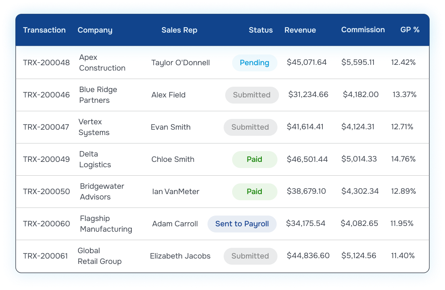Open transaction TRX-200060
The height and width of the screenshot is (290, 445).
coord(46,224)
